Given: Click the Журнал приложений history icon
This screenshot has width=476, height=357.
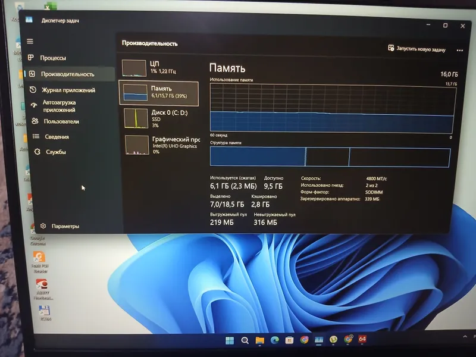Looking at the screenshot, I should click(33, 90).
